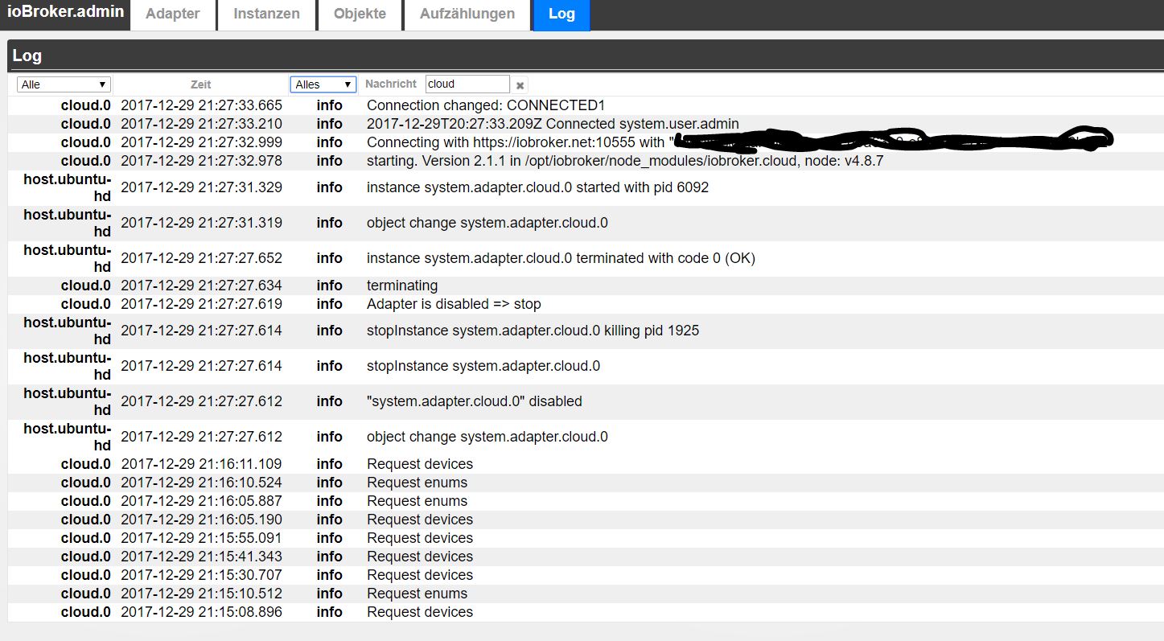1164x641 pixels.
Task: Select Request devices at 21:15:08.896
Action: tap(420, 612)
